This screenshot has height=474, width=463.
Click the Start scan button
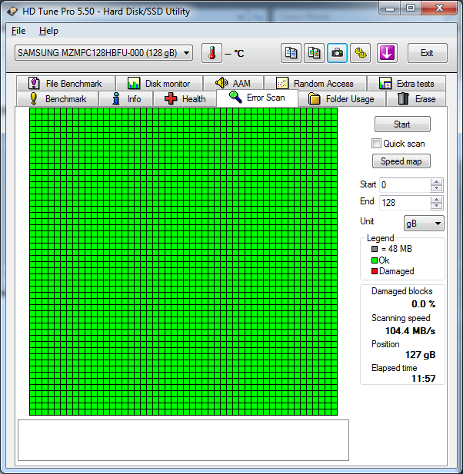tap(402, 124)
